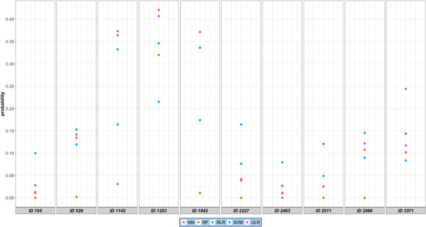Select the 'ID 195' facet label
Screen dimensions: 426x227
(35, 211)
